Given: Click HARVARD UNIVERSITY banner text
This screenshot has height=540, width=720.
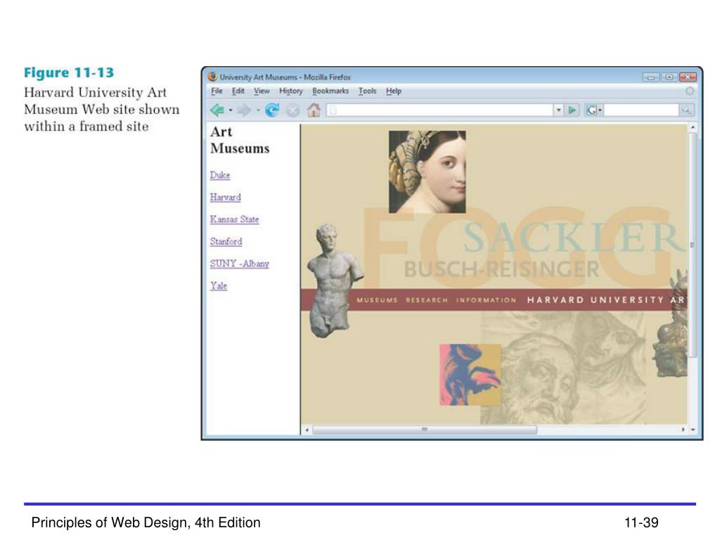Looking at the screenshot, I should (596, 300).
